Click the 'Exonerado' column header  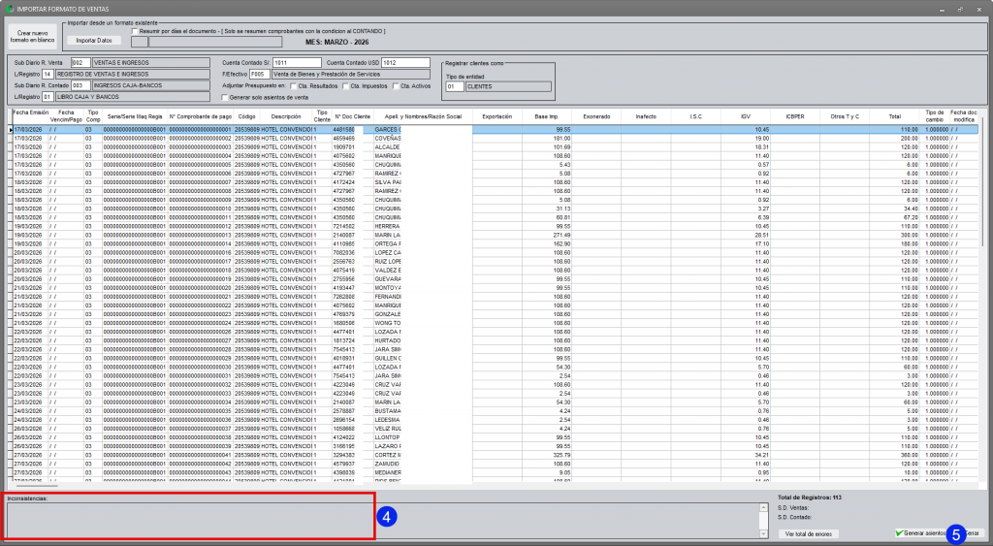coord(596,116)
